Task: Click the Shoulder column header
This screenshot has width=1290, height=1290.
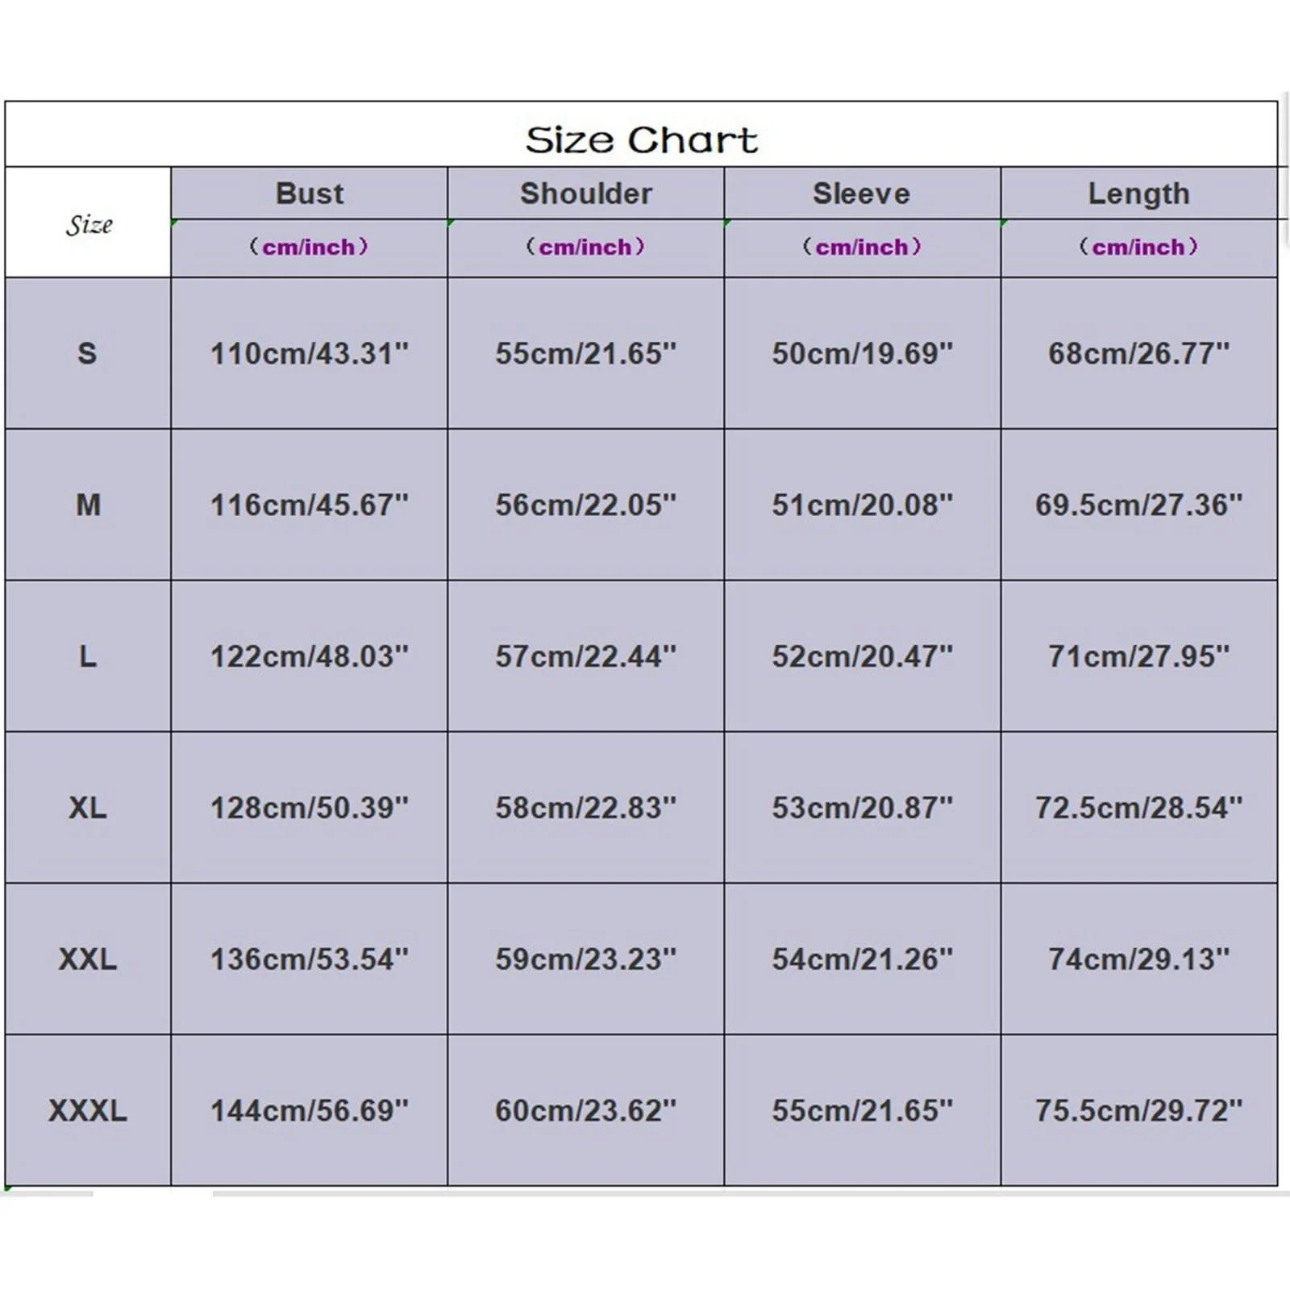Action: [x=585, y=193]
